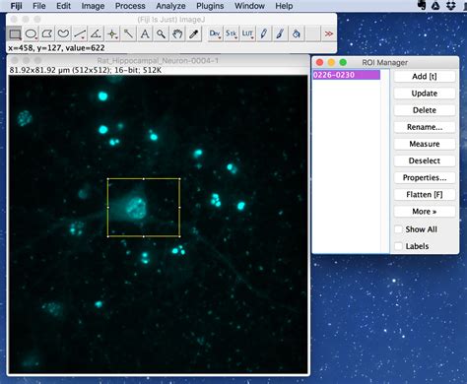Click the Google Drive menu bar icon
This screenshot has width=467, height=384.
click(435, 6)
